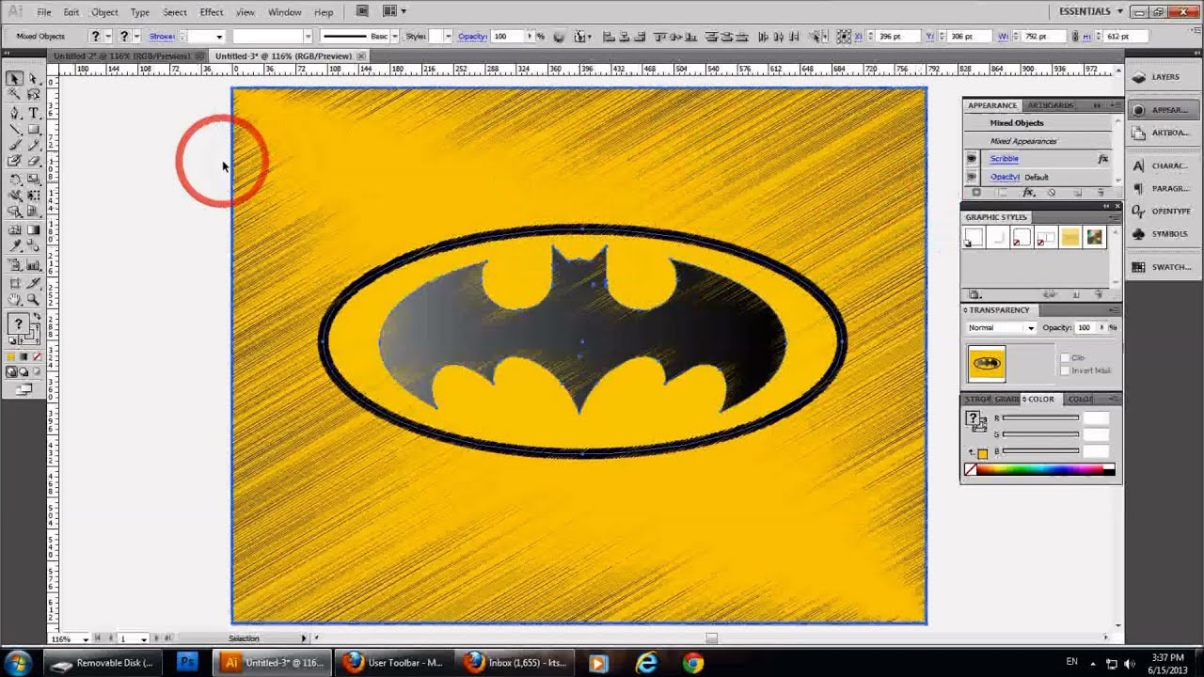1204x677 pixels.
Task: Select the Pencil tool
Action: 33,146
